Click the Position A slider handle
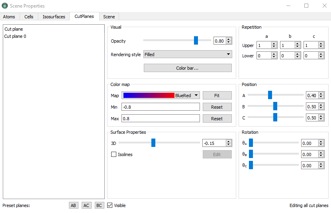 [270, 95]
